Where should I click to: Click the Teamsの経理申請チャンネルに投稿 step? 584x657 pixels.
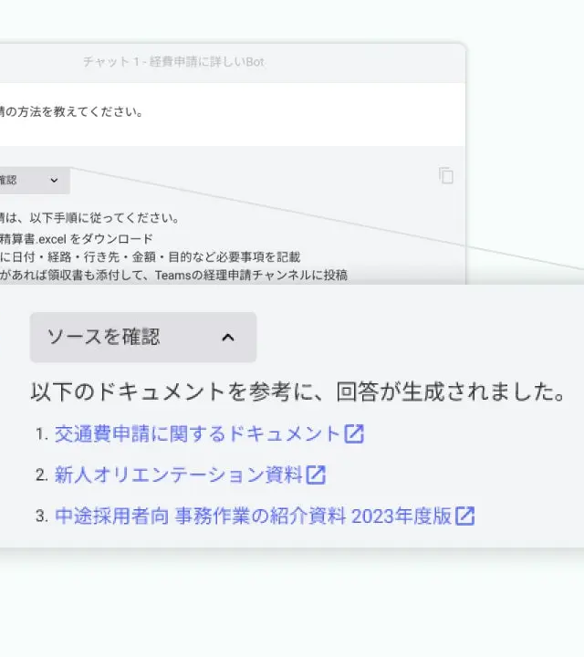173,274
